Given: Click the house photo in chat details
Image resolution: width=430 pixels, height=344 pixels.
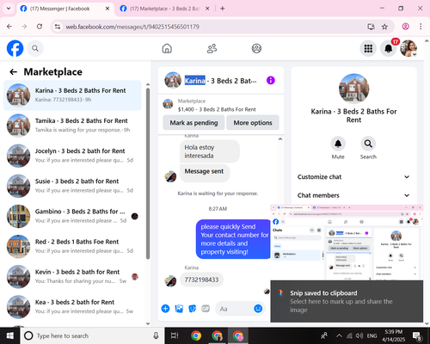Looking at the screenshot, I should click(x=353, y=89).
